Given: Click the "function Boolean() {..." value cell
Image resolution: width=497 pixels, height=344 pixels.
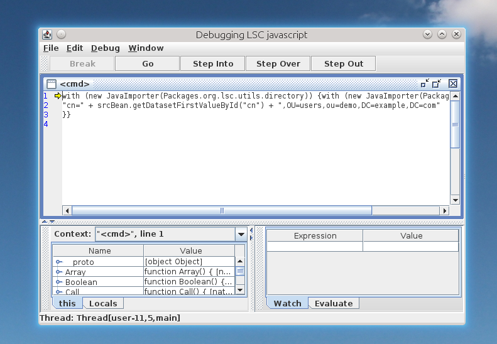Looking at the screenshot, I should tap(189, 282).
